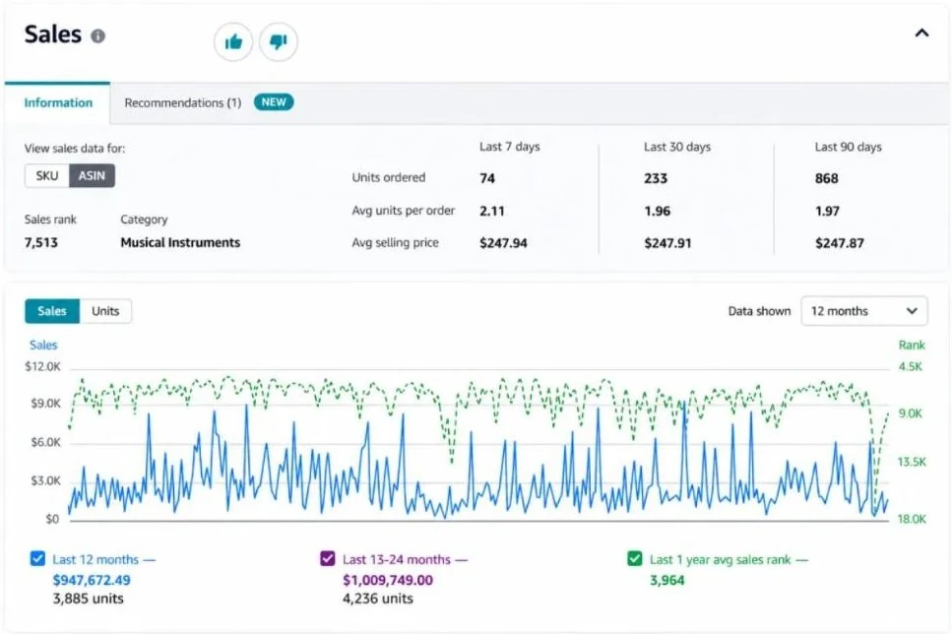Image resolution: width=952 pixels, height=634 pixels.
Task: View sales data by SKU
Action: (46, 176)
